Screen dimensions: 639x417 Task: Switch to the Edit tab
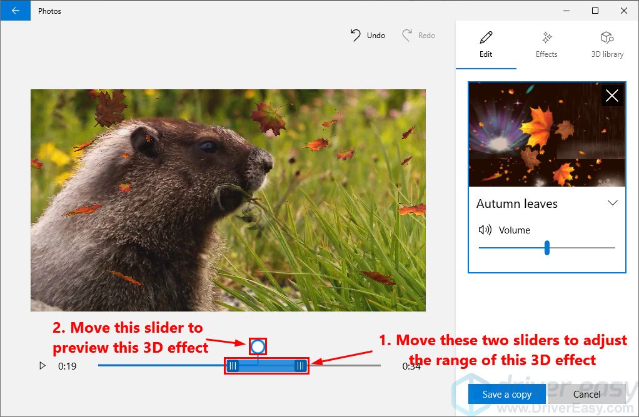(486, 45)
